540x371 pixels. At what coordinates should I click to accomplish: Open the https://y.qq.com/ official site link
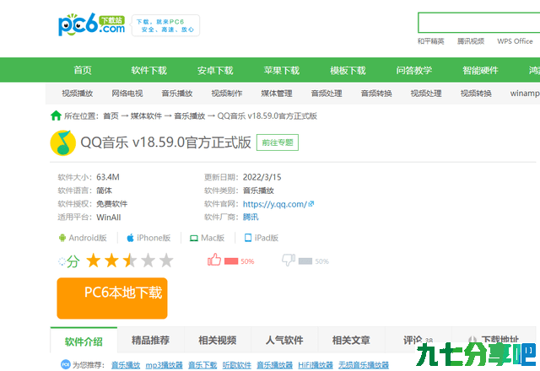pos(275,204)
